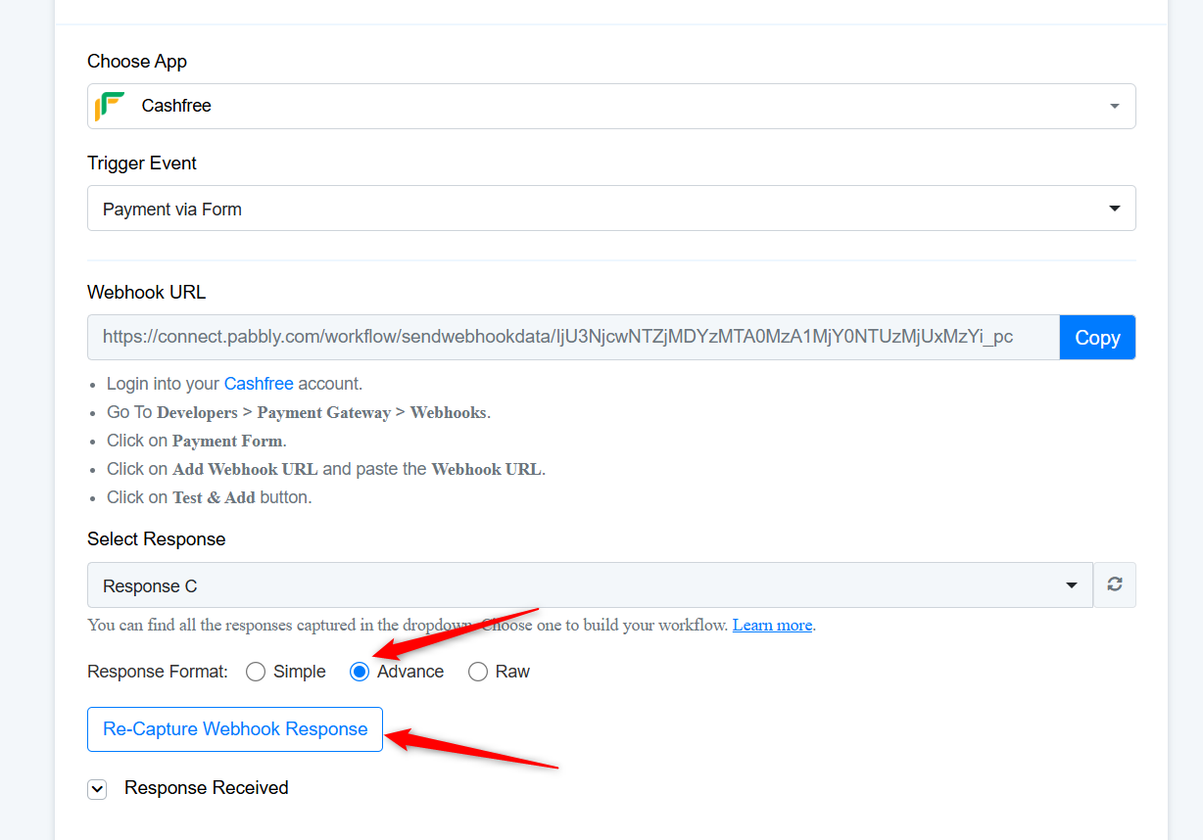Click inside the Webhook URL field
This screenshot has width=1203, height=840.
(x=573, y=337)
